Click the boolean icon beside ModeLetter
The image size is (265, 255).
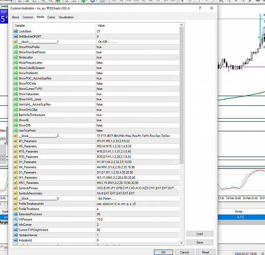(x=16, y=58)
